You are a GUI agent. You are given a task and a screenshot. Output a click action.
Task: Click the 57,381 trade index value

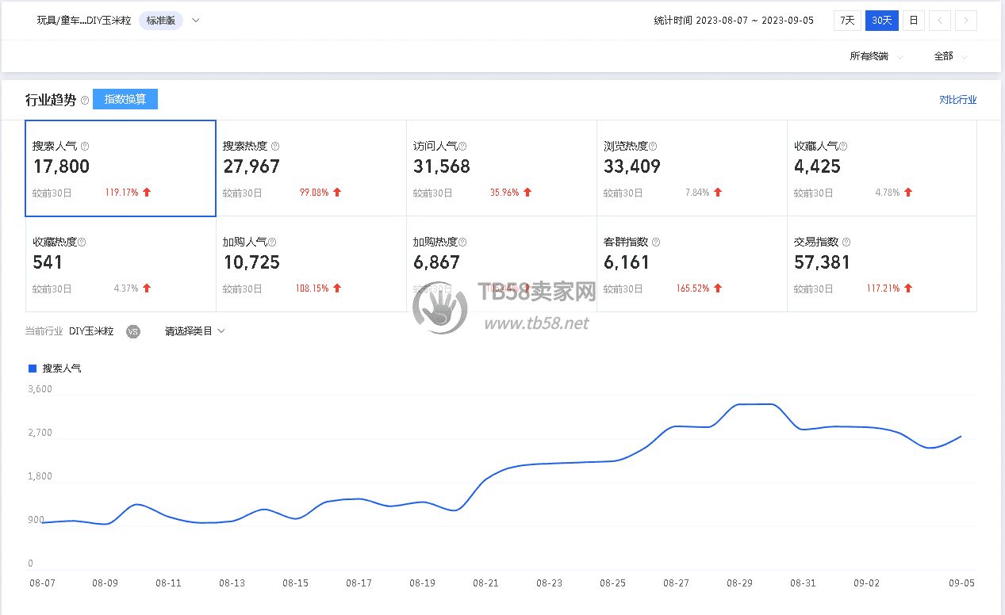[823, 262]
